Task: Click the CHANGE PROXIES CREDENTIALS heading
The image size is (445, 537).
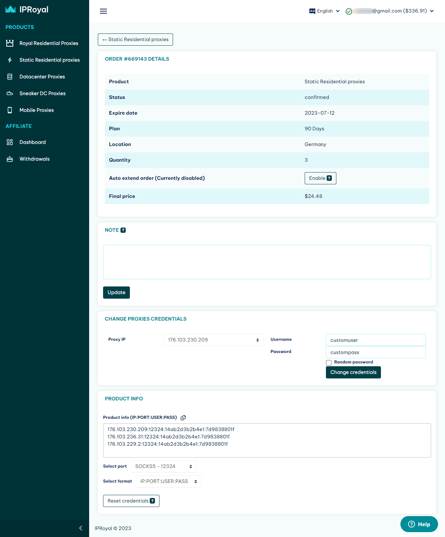Action: [146, 319]
